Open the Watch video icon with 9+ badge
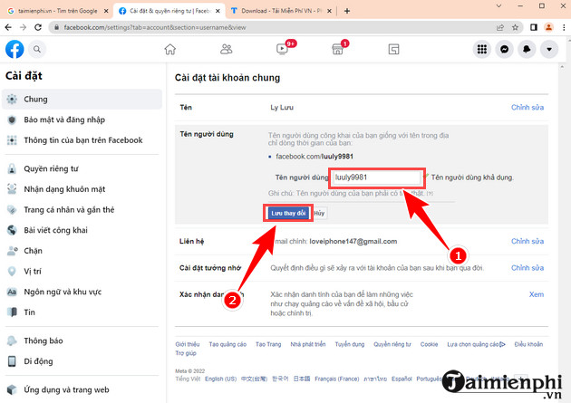The image size is (571, 403). (282, 49)
